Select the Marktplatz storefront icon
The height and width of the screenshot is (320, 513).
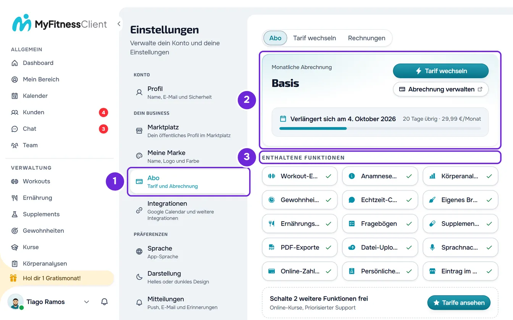[x=139, y=131]
